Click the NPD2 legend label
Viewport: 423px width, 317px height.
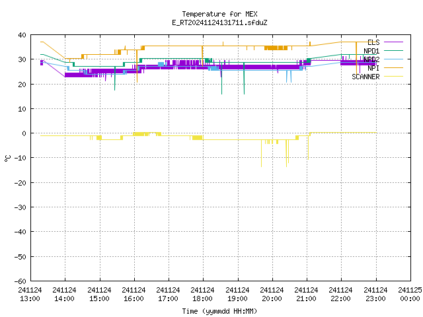tap(371, 59)
